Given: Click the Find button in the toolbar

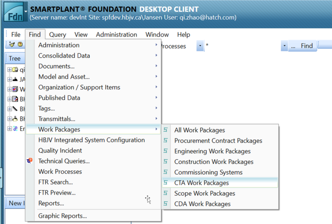Looking at the screenshot, I should click(x=307, y=46).
